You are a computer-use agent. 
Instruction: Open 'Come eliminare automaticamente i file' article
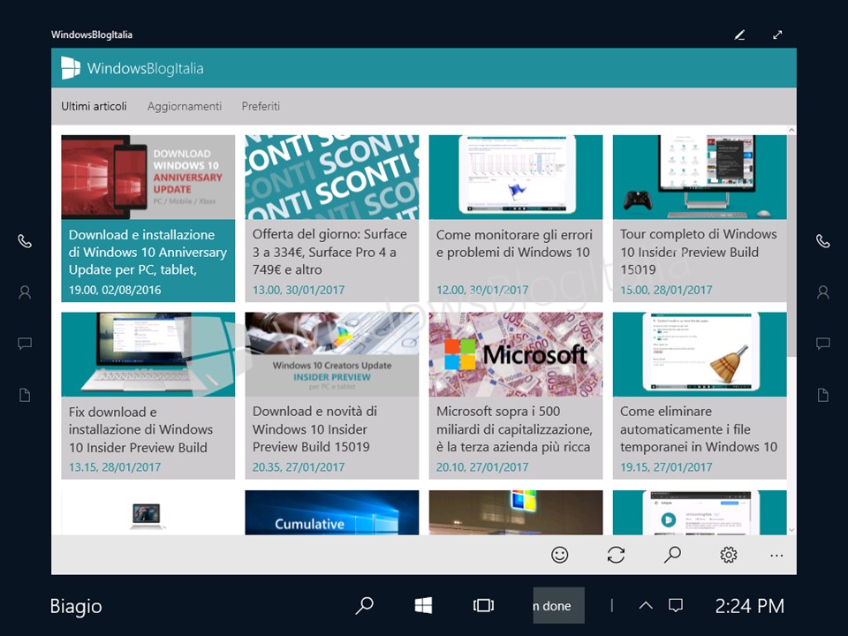pos(700,396)
